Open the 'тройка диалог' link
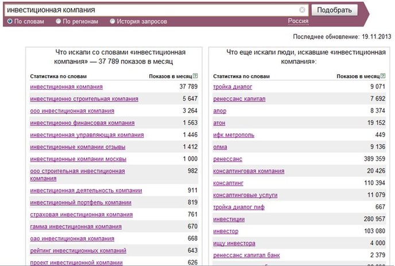 click(x=233, y=87)
